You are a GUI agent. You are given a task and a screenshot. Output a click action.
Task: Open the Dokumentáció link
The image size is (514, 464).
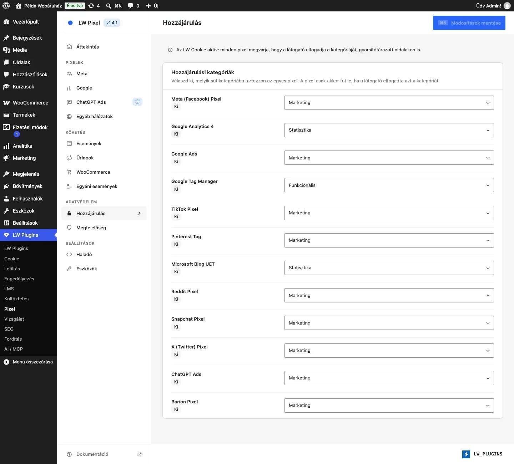[x=104, y=454]
